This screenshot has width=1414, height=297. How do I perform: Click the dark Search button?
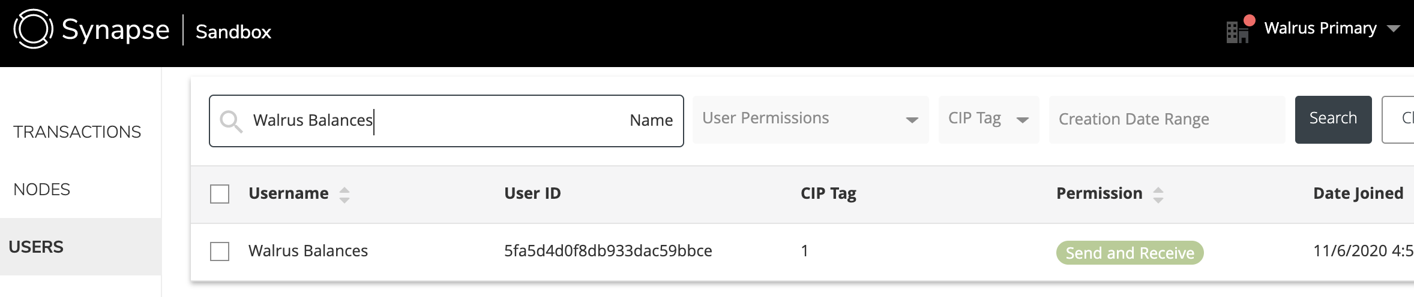(x=1333, y=119)
